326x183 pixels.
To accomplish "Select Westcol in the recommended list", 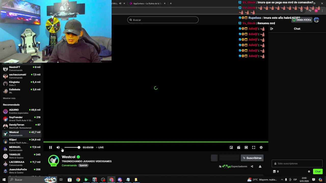I will coord(22,134).
